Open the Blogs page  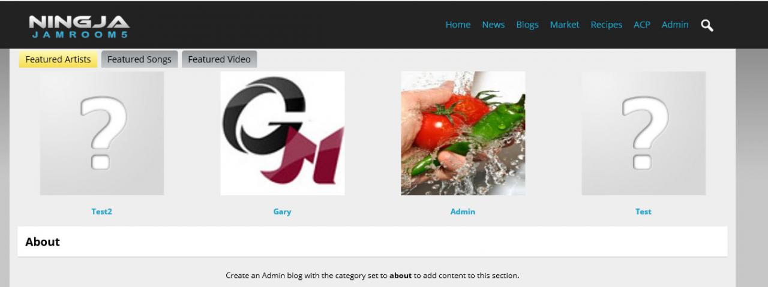527,25
